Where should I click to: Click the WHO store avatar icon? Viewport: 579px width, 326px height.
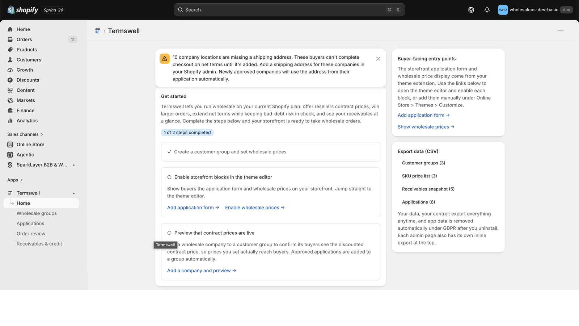coord(503,10)
